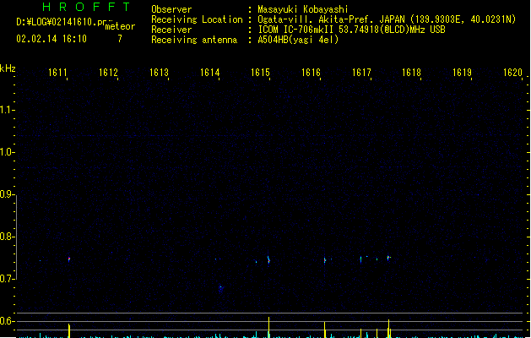Click frequency axis label 0.9
Image resolution: width=531 pixels, height=338 pixels.
[6, 194]
